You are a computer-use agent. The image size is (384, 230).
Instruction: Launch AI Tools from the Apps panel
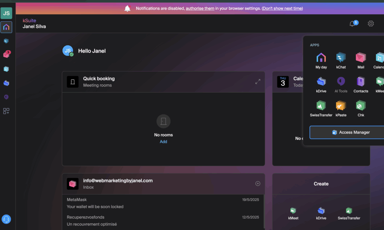(341, 85)
